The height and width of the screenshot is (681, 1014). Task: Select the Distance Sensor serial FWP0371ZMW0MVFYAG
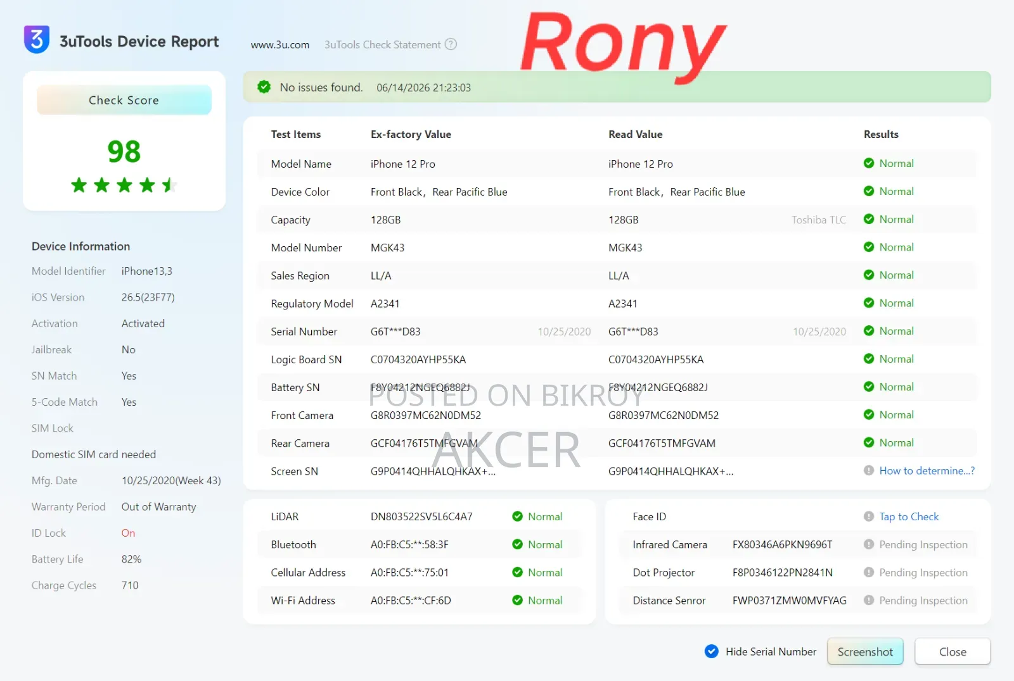(790, 600)
